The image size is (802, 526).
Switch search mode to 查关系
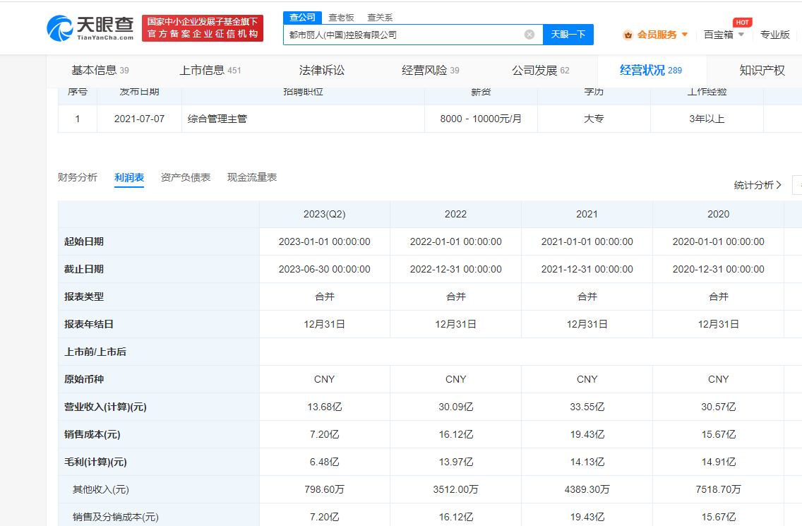point(380,18)
